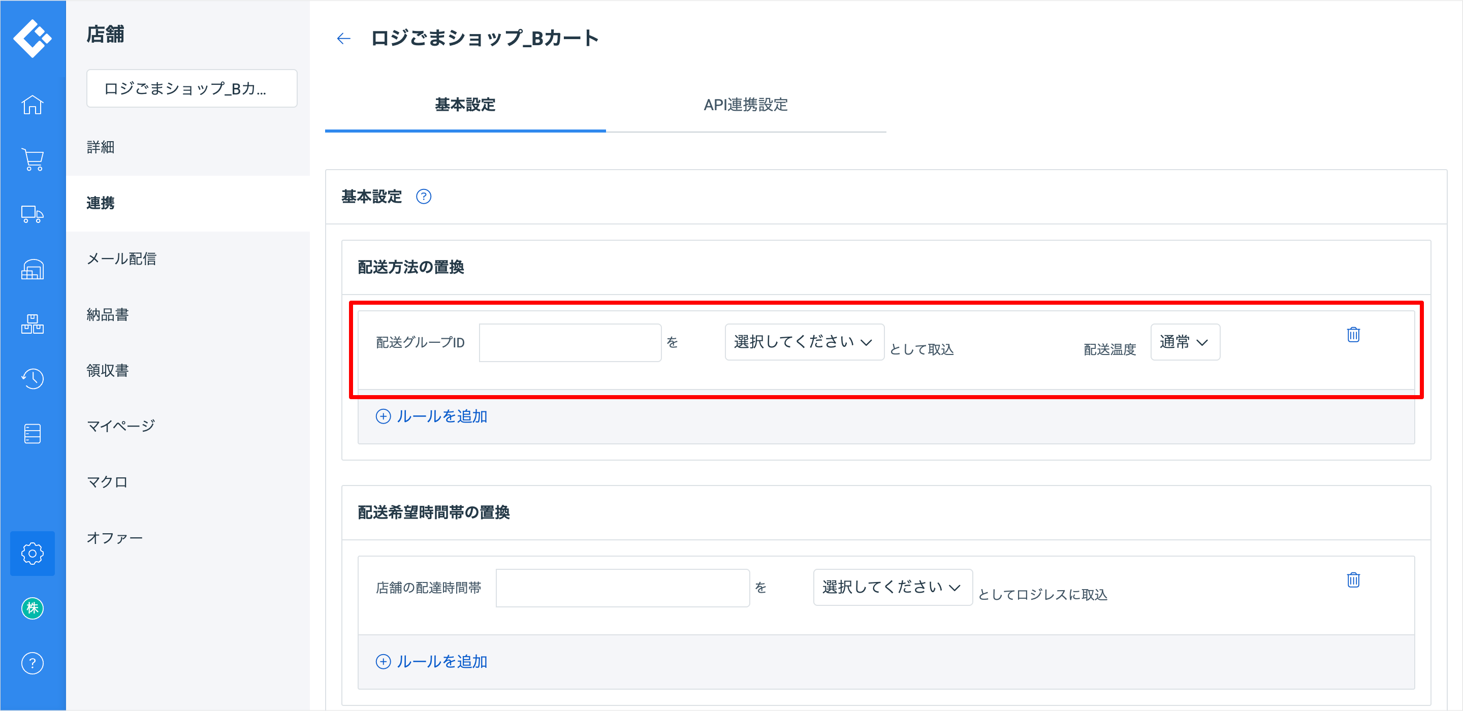Open the warehouse icon in sidebar
The image size is (1463, 711).
coord(33,269)
